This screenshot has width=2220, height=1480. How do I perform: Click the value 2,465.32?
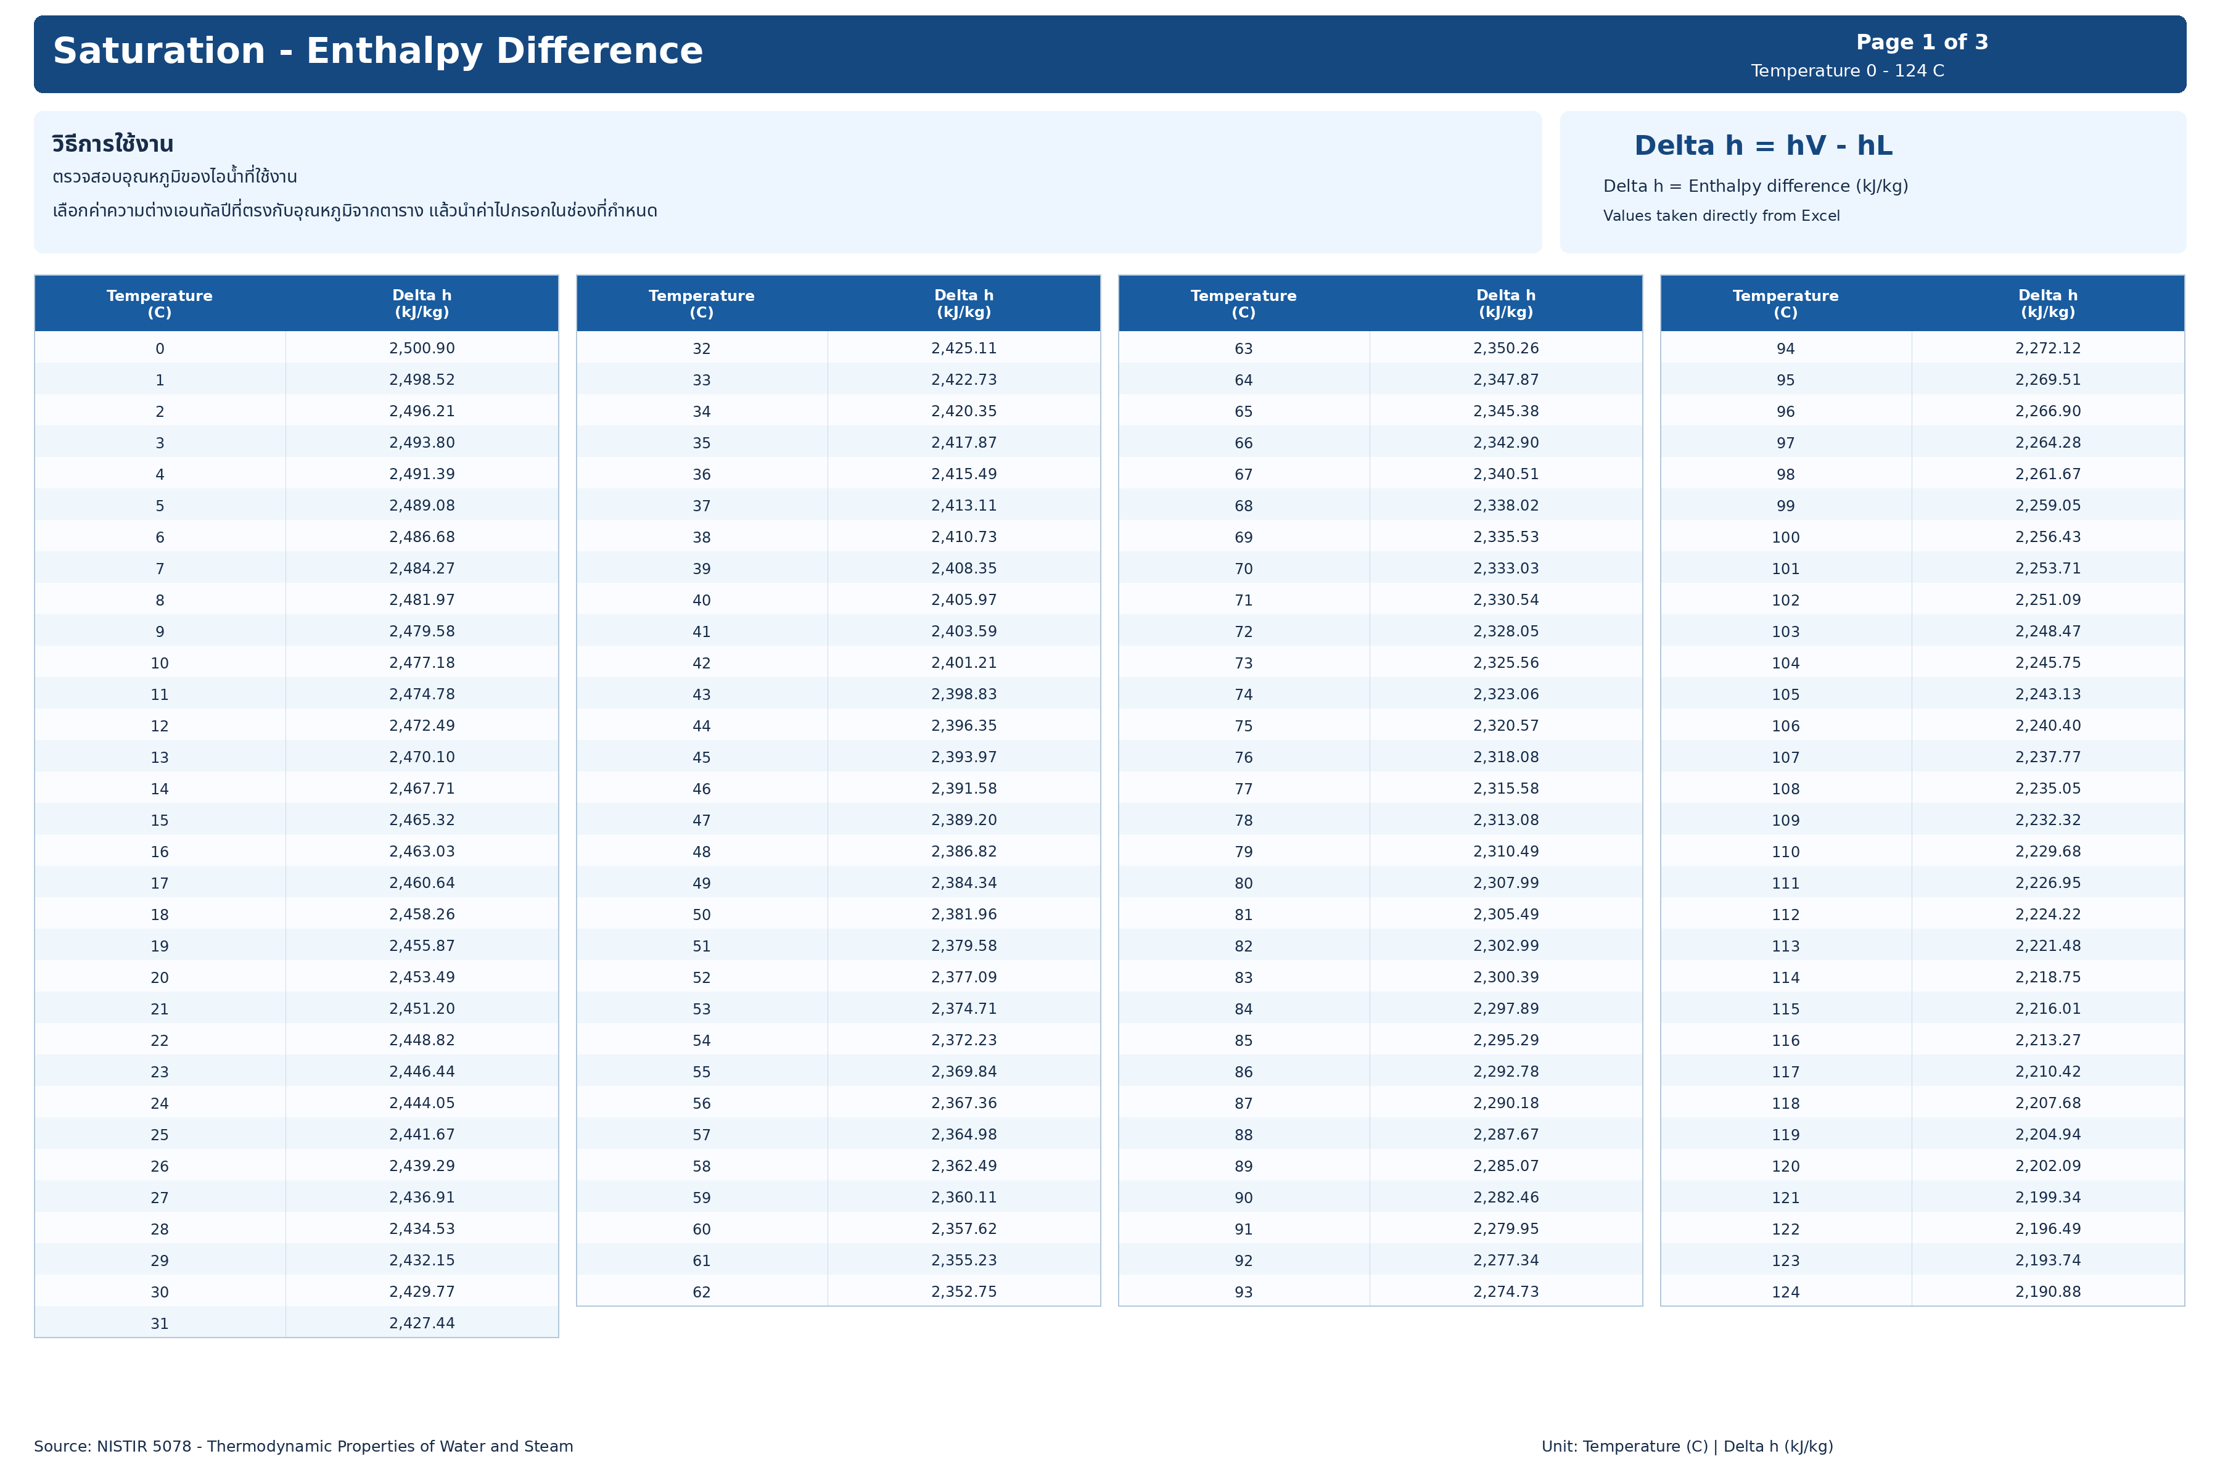422,820
